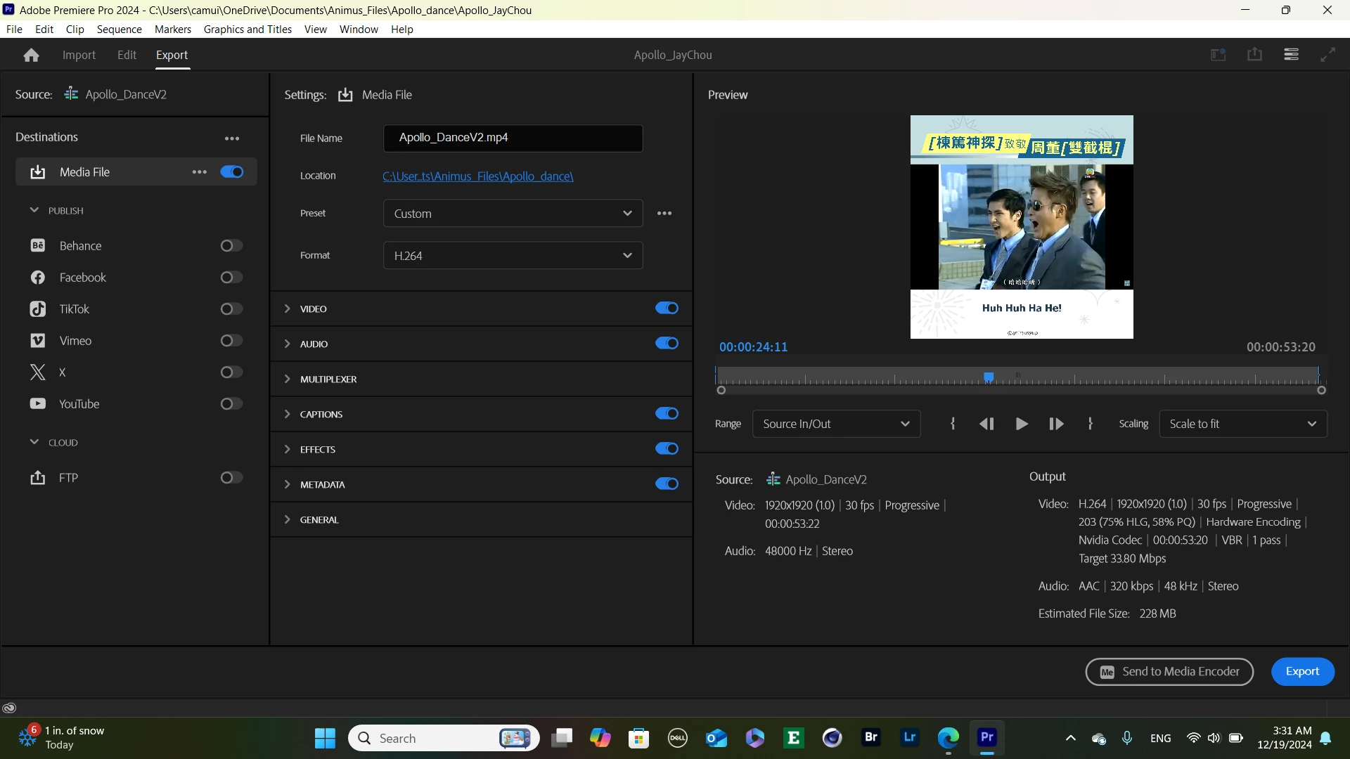The width and height of the screenshot is (1350, 759).
Task: Toggle full screen video icon
Action: click(x=1327, y=55)
